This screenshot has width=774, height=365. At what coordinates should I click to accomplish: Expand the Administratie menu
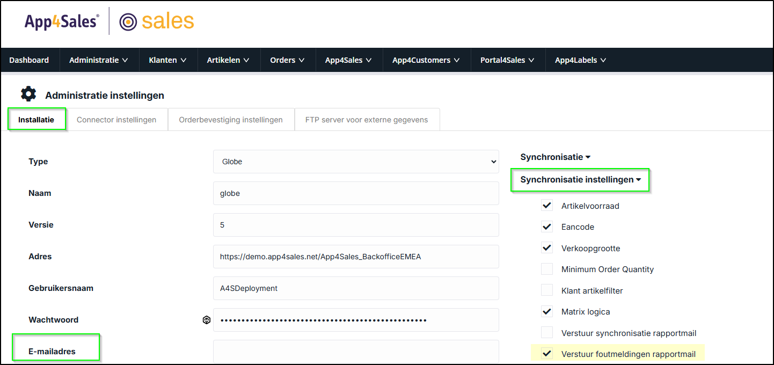point(99,60)
